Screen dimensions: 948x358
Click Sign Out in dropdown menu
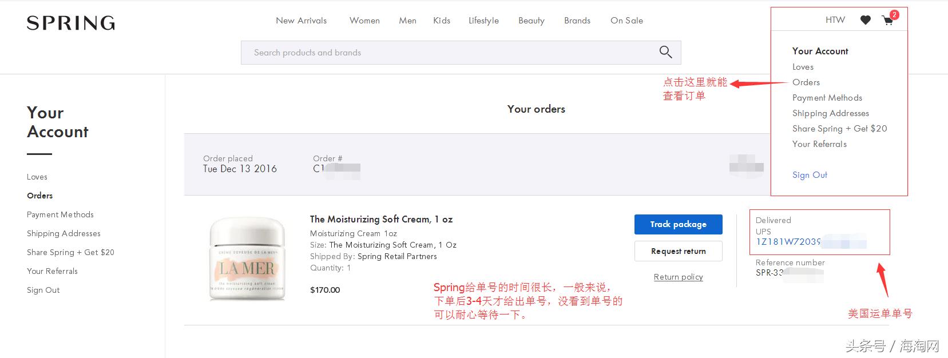pyautogui.click(x=810, y=175)
